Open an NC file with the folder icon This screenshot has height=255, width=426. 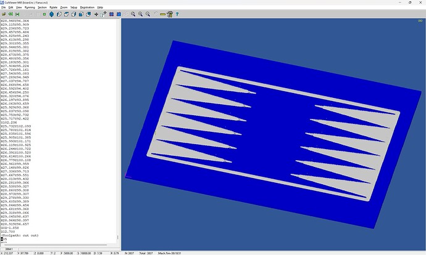[4, 14]
